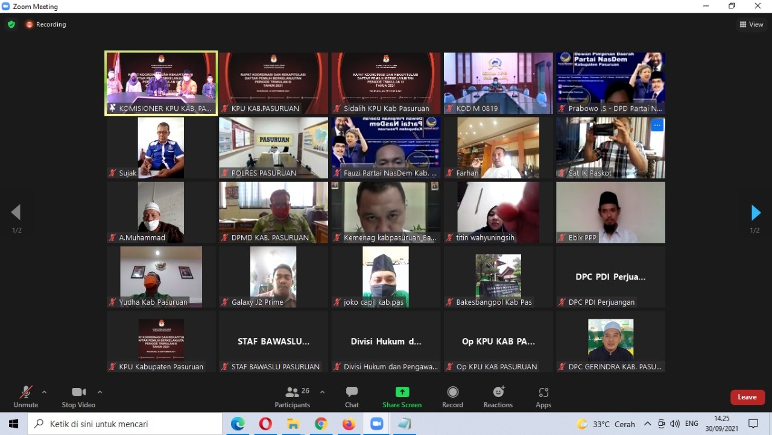The image size is (772, 435).
Task: Launch Firefox from the taskbar
Action: pos(349,424)
